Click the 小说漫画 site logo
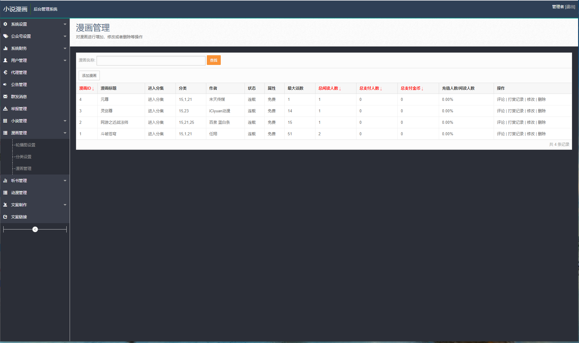Image resolution: width=579 pixels, height=343 pixels. [15, 9]
